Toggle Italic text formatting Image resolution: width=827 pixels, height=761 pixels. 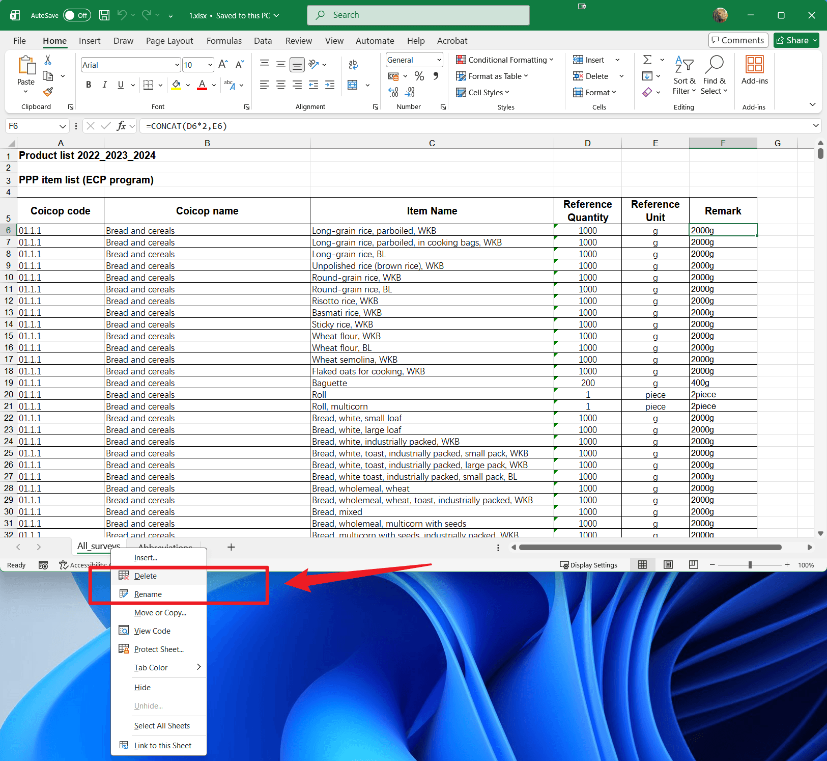[104, 85]
